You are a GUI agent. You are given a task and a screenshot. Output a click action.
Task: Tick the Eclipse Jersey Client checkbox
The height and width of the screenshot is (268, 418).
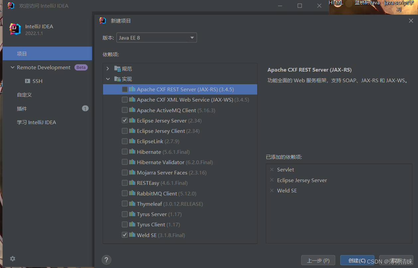[x=125, y=131]
